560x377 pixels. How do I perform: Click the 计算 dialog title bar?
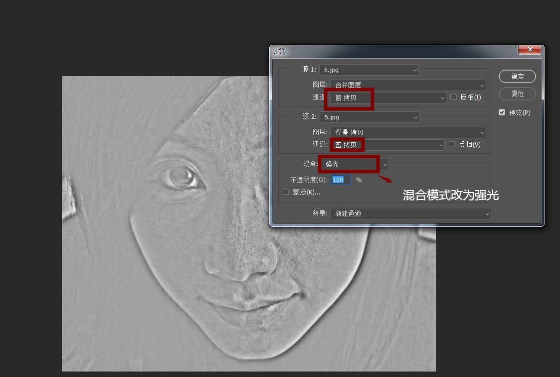point(393,51)
